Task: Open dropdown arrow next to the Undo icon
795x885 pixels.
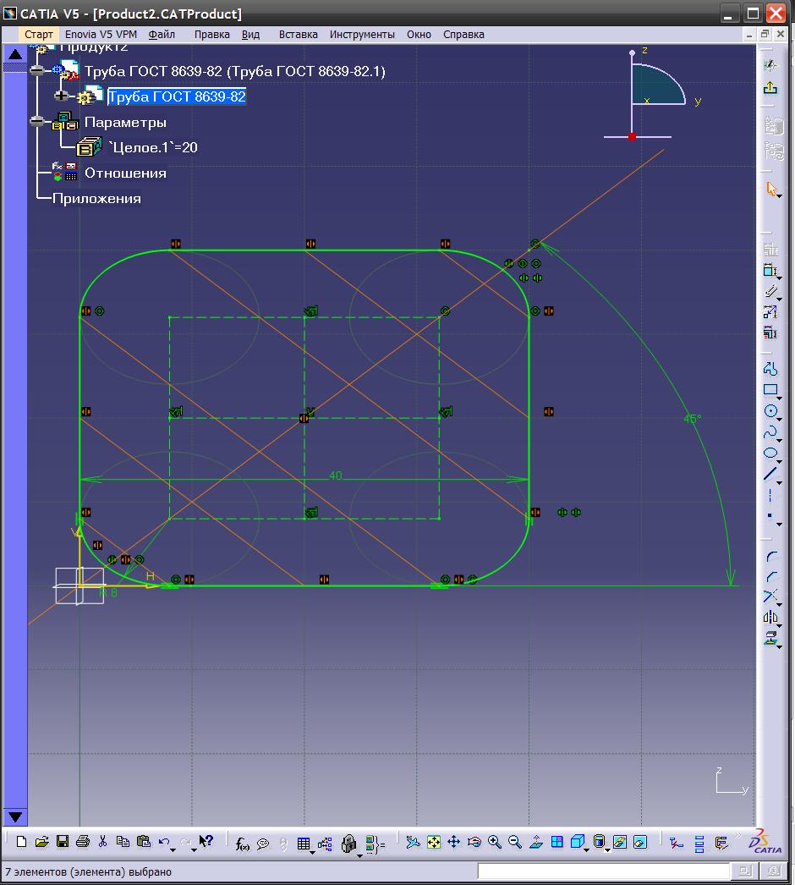Action: (x=173, y=849)
